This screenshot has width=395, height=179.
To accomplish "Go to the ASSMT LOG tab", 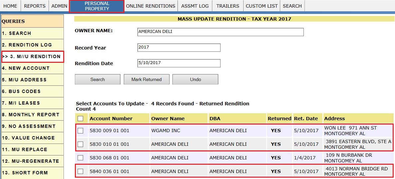I will pyautogui.click(x=195, y=6).
